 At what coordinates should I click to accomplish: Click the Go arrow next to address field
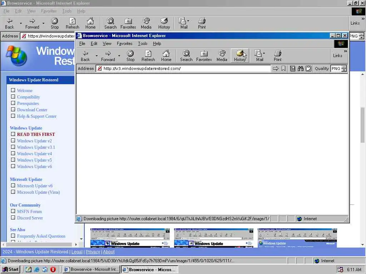[x=276, y=68]
